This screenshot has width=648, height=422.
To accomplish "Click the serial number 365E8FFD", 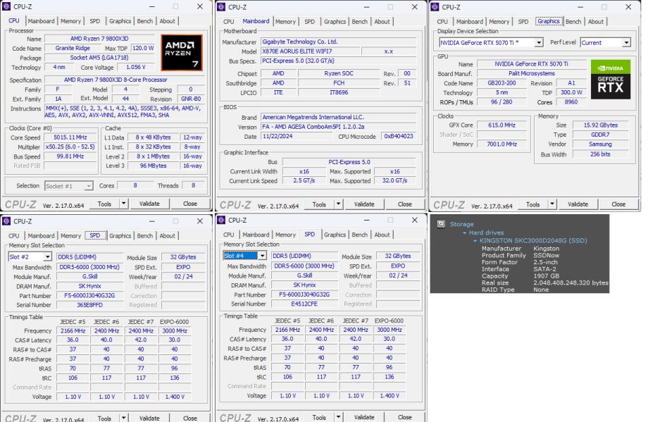I will tap(89, 305).
